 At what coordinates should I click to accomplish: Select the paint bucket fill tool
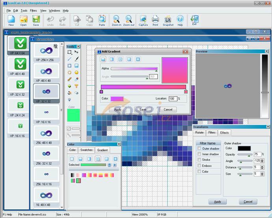69,93
